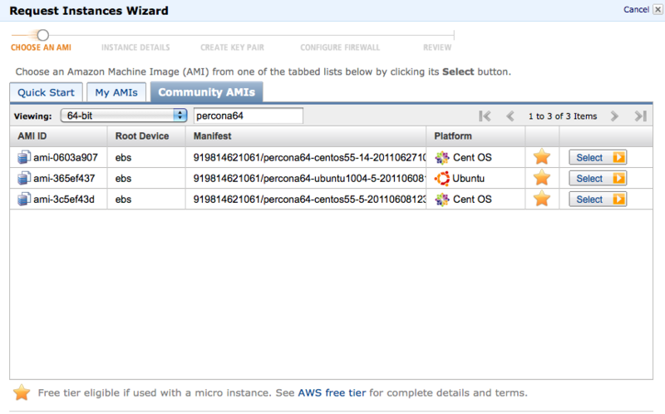Click the INSTANCE DETAILS step label
The image size is (665, 414).
point(135,47)
